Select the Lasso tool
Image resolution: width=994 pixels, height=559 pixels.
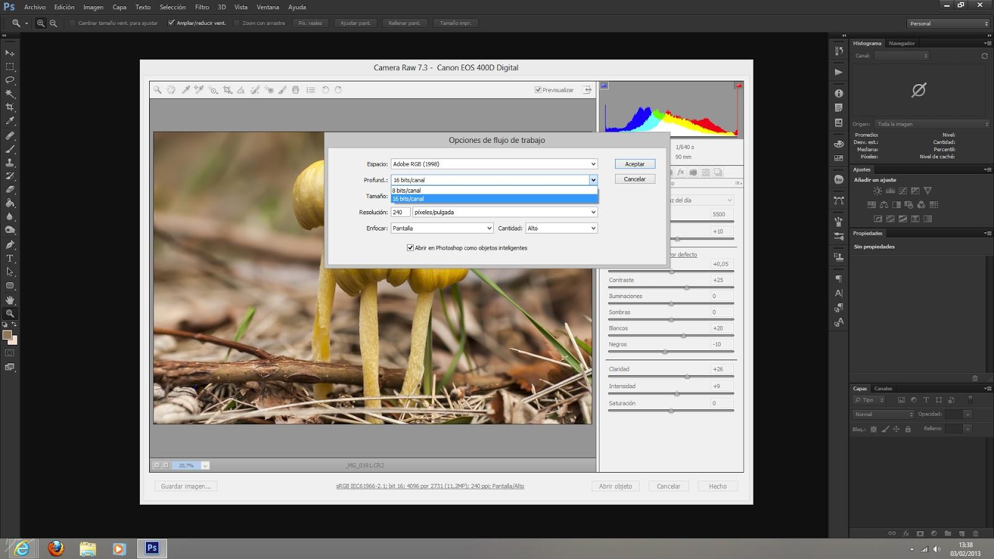[10, 80]
